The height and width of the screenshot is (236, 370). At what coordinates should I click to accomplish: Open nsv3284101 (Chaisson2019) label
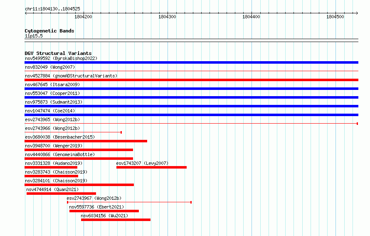tap(56, 181)
